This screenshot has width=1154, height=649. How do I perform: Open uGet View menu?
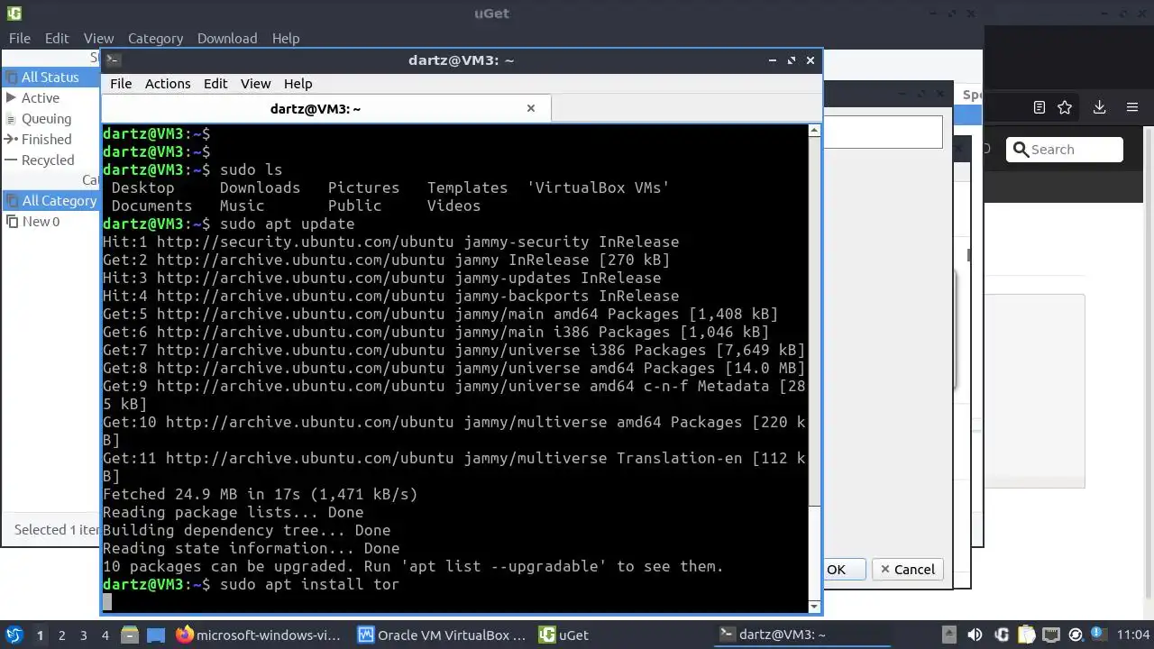[x=98, y=38]
